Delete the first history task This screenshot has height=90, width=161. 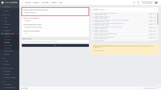pyautogui.click(x=155, y=14)
